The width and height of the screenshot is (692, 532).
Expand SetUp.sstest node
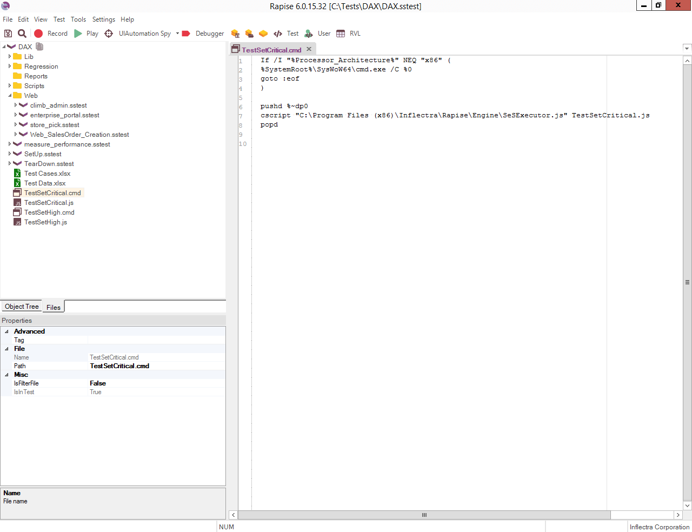click(10, 154)
